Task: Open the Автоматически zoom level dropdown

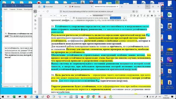Action: point(102,15)
